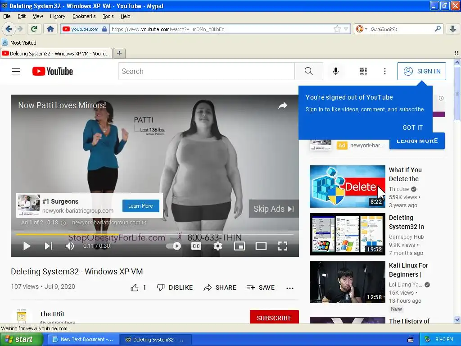The height and width of the screenshot is (346, 461).
Task: Click the ad info icon next to 0:18
Action: click(x=63, y=223)
